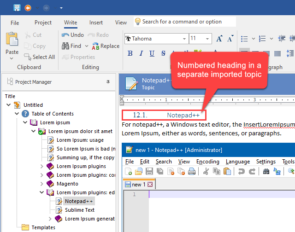Viewport: 295px width, 232px height.
Task: Open the quick access toolbar customize arrow
Action: 61,8
